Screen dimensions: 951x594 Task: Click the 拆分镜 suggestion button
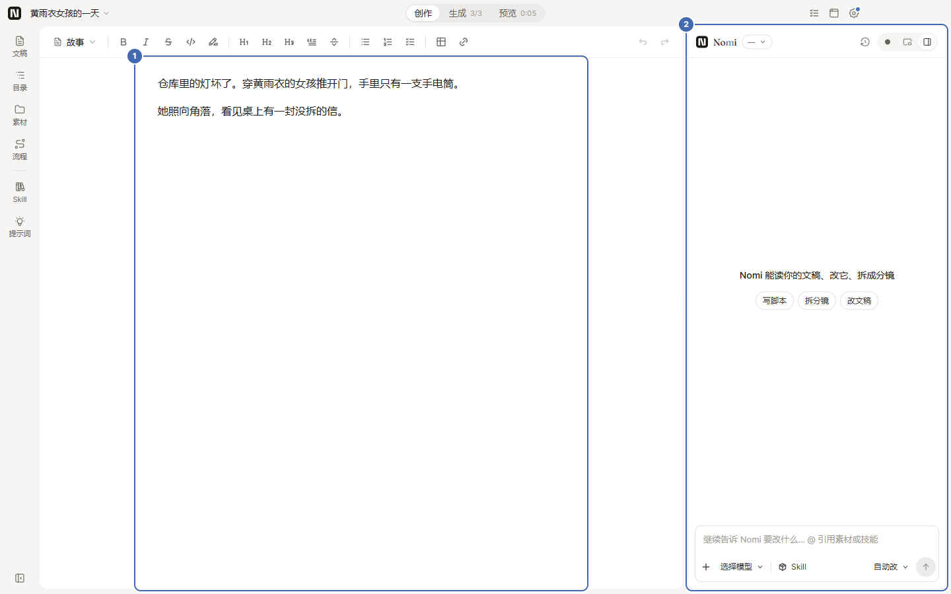(x=817, y=301)
